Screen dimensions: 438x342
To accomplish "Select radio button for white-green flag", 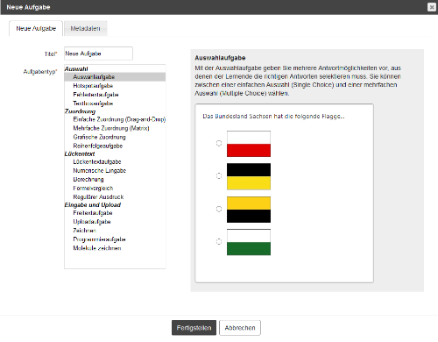I will click(x=219, y=242).
